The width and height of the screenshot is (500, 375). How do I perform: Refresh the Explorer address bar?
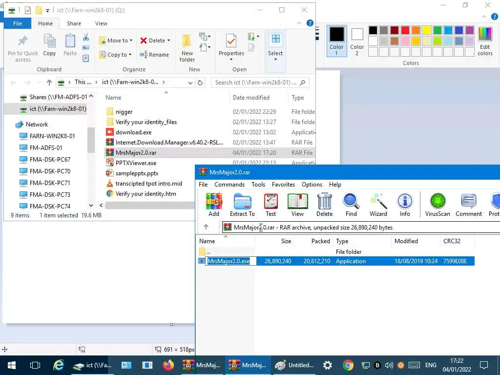coord(200,83)
